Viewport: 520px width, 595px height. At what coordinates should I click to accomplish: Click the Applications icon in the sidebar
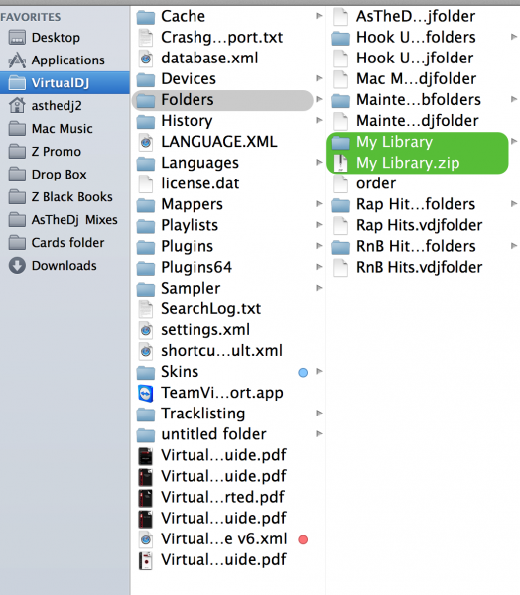tap(17, 59)
